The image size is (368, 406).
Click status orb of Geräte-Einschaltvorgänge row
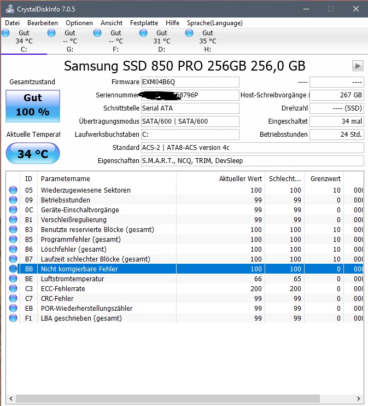pos(13,210)
